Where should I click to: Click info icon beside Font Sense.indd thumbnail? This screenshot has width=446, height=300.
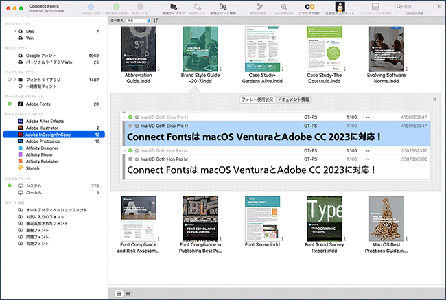click(283, 239)
